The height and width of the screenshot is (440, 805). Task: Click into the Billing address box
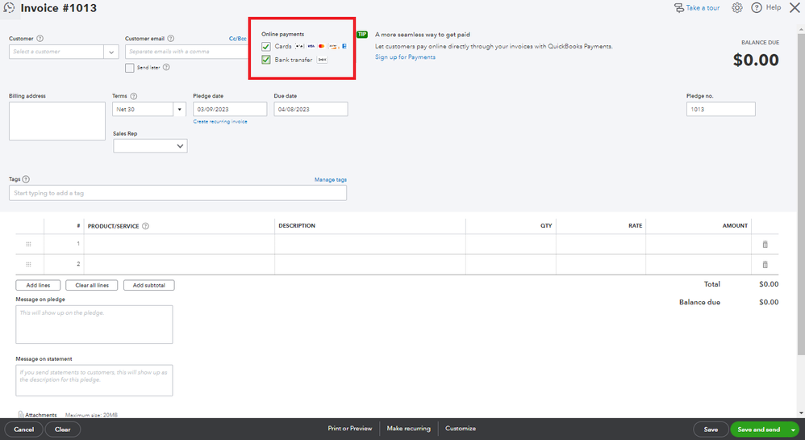click(x=57, y=121)
